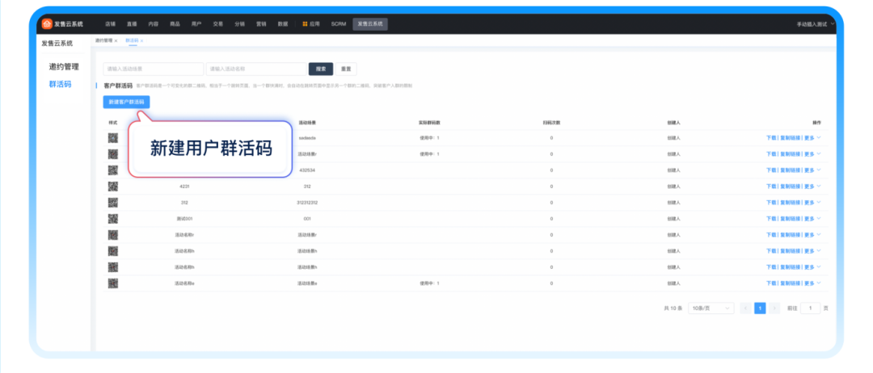Open 店铺 in the top navigation
Viewport: 873px width, 373px height.
click(110, 24)
